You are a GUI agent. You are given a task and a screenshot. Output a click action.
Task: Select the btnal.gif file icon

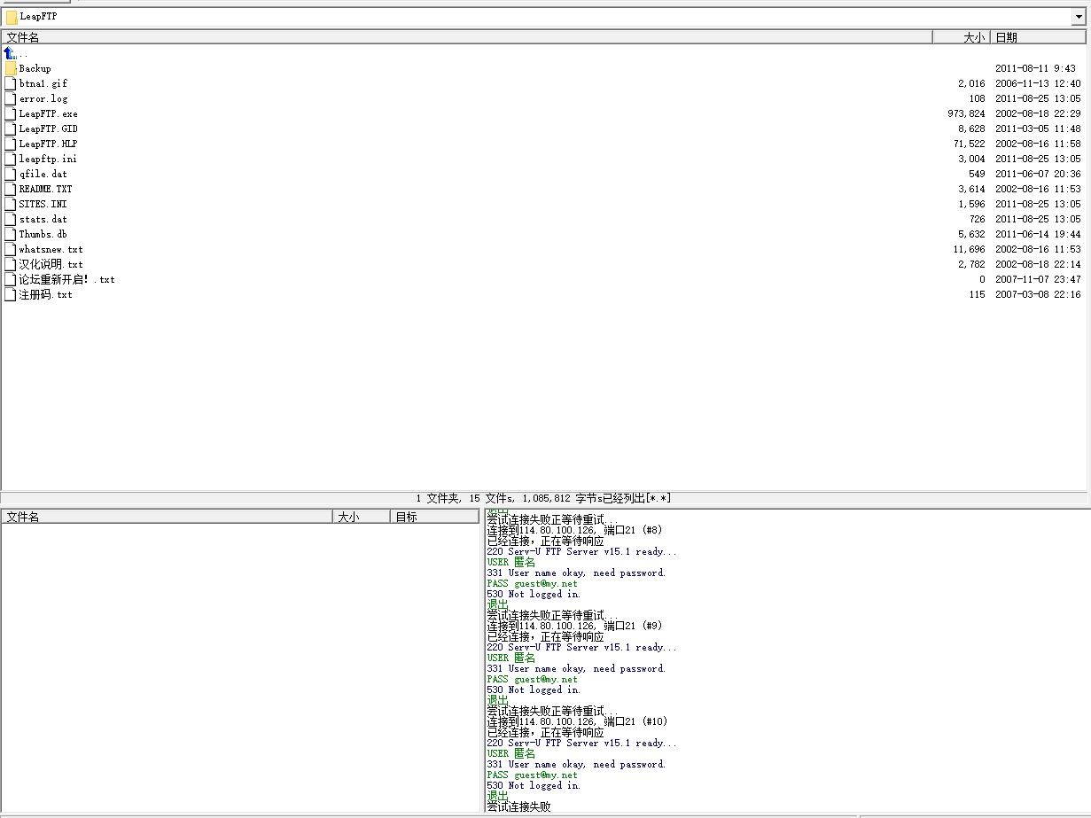point(11,83)
